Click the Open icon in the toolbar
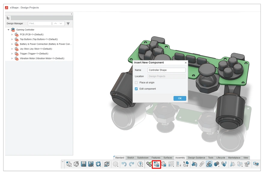The width and height of the screenshot is (267, 175). click(76, 164)
